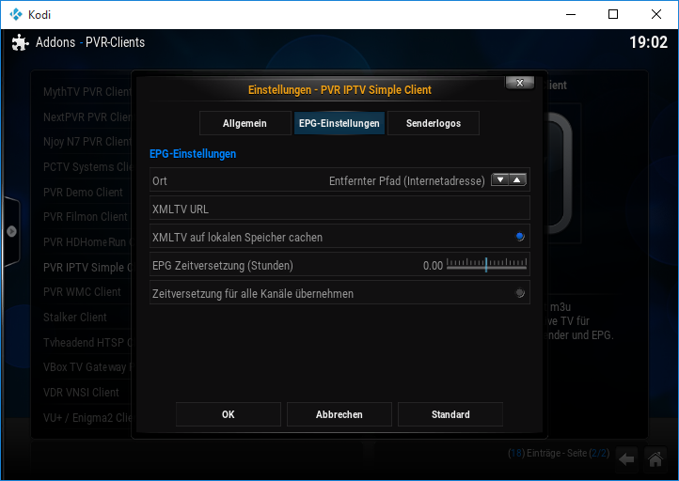Select VBox TV Gateway entry
The width and height of the screenshot is (679, 481).
(x=87, y=367)
